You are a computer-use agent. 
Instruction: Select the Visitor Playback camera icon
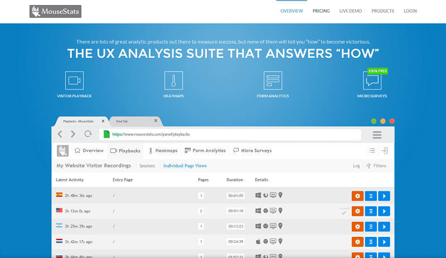click(74, 80)
